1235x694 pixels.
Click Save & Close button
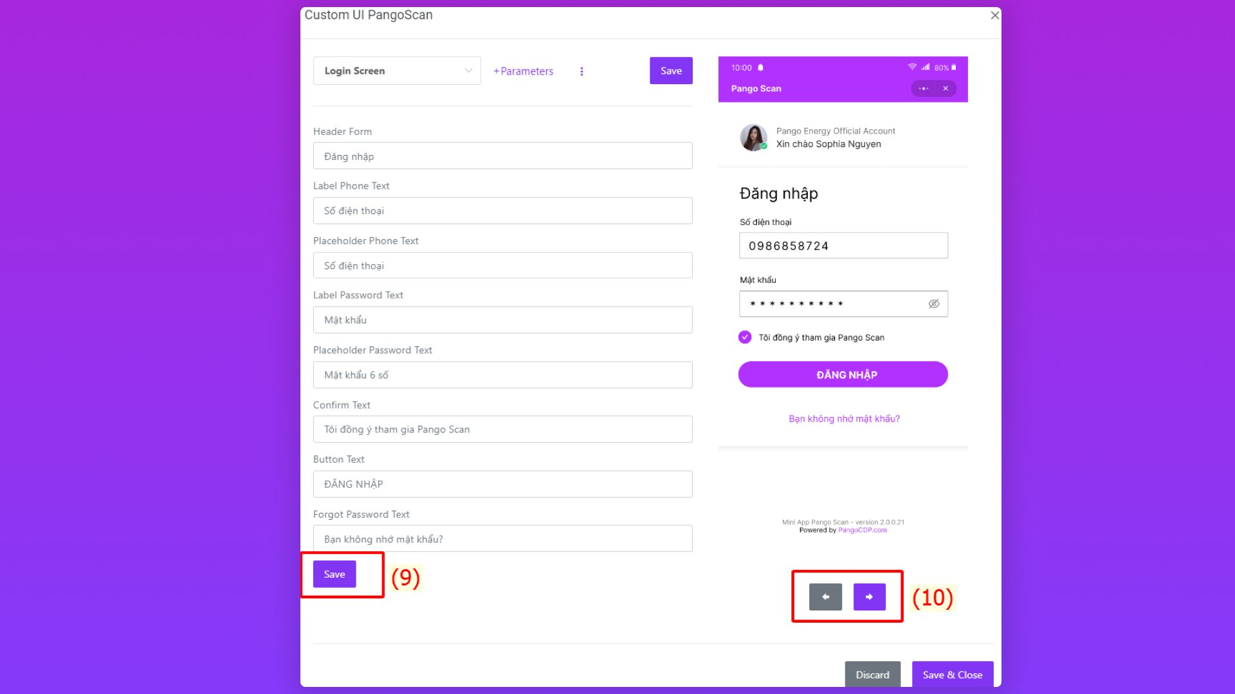point(952,675)
